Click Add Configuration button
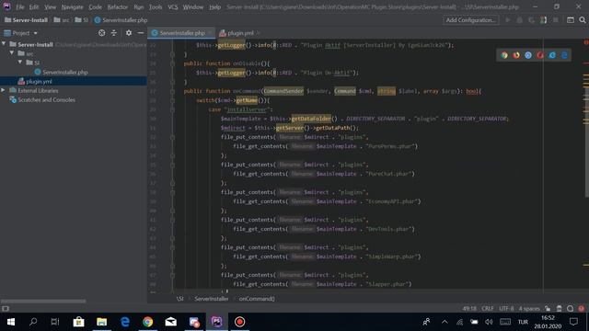Image resolution: width=589 pixels, height=331 pixels. pyautogui.click(x=470, y=20)
